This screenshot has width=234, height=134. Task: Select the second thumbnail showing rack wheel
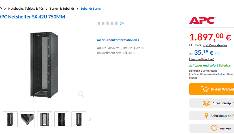click(x=28, y=119)
